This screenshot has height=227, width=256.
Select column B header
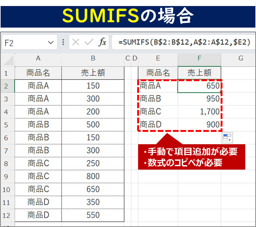[x=93, y=58]
